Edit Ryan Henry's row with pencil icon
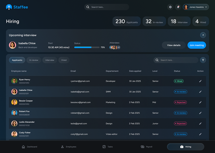The width and height of the screenshot is (215, 153). [x=200, y=81]
